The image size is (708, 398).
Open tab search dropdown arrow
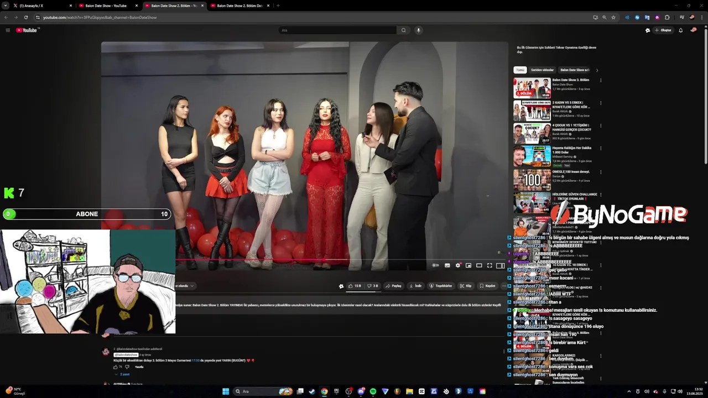(x=5, y=6)
